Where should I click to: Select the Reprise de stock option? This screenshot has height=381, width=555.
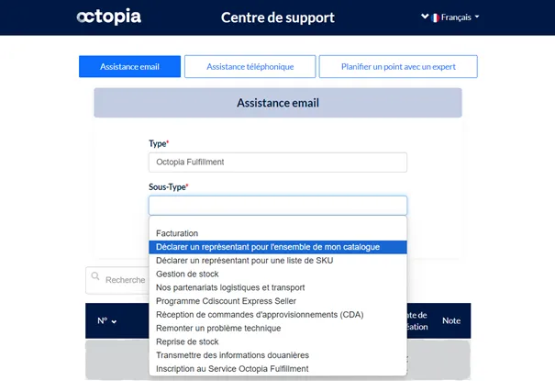tap(187, 342)
